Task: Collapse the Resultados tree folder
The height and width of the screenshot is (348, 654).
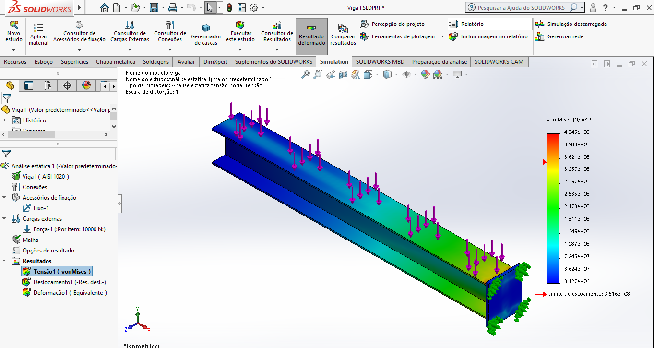Action: 5,261
